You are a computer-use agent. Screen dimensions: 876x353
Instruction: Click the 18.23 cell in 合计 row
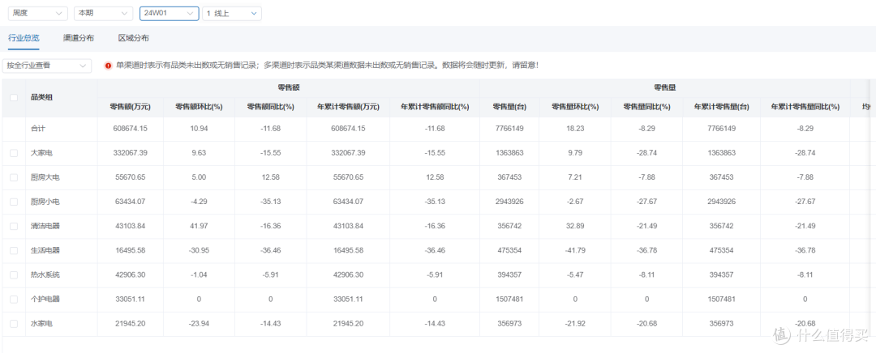coord(575,128)
